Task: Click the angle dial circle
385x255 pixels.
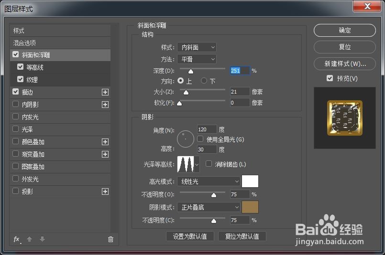Action: pos(186,139)
